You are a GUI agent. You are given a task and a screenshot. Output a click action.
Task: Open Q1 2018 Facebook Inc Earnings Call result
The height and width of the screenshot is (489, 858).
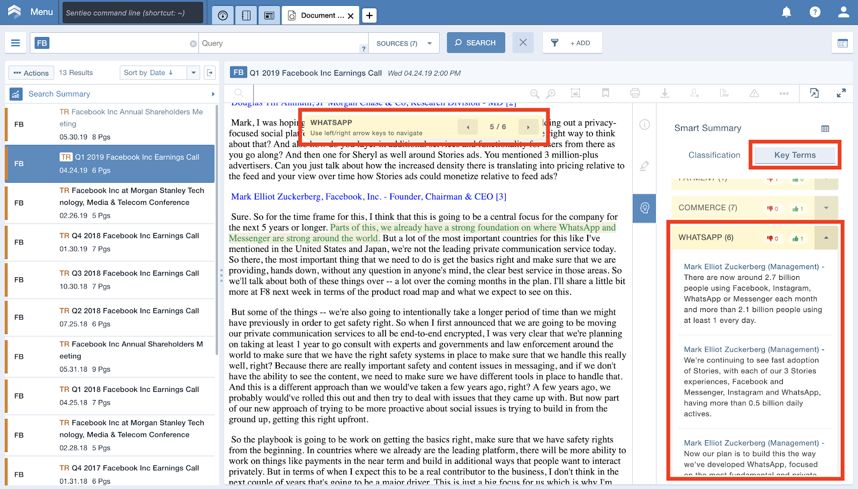tap(110, 396)
